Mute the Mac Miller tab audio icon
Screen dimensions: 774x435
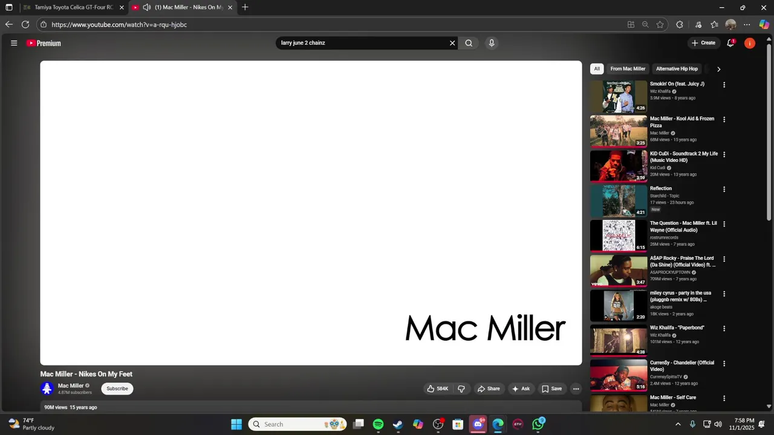click(x=146, y=7)
